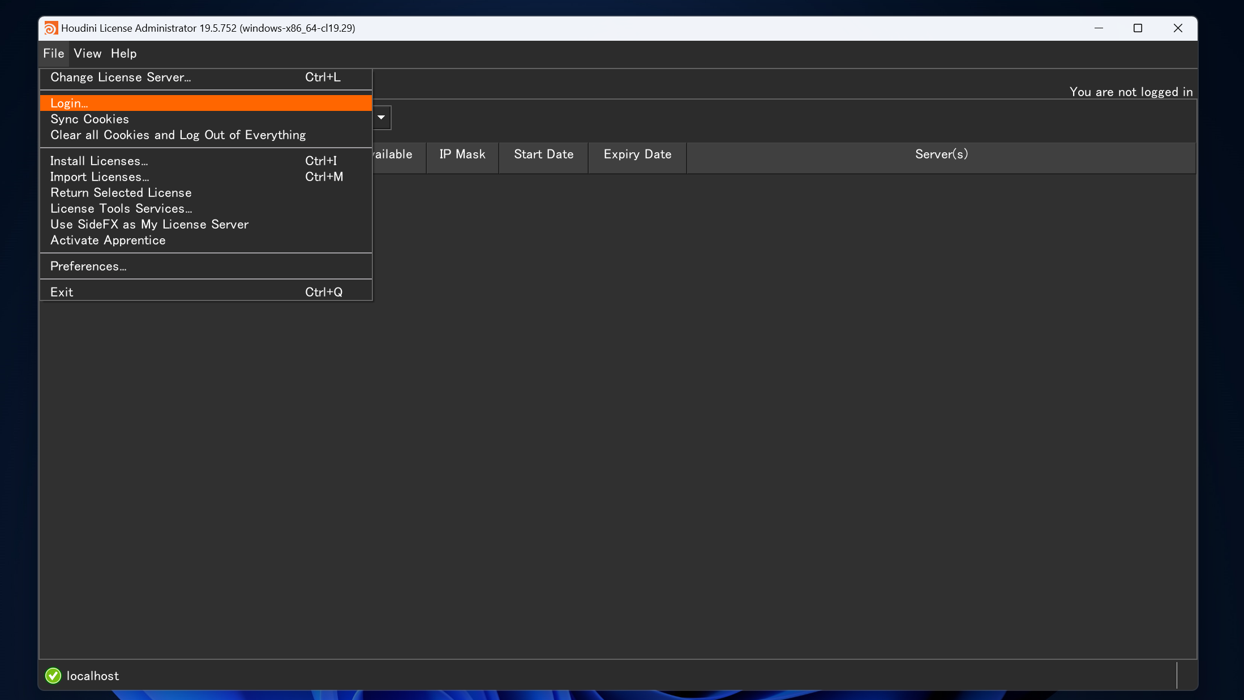Open License Tools Services

[206, 208]
